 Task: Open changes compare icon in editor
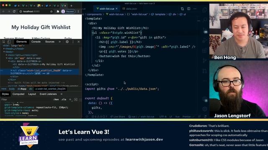[183, 9]
